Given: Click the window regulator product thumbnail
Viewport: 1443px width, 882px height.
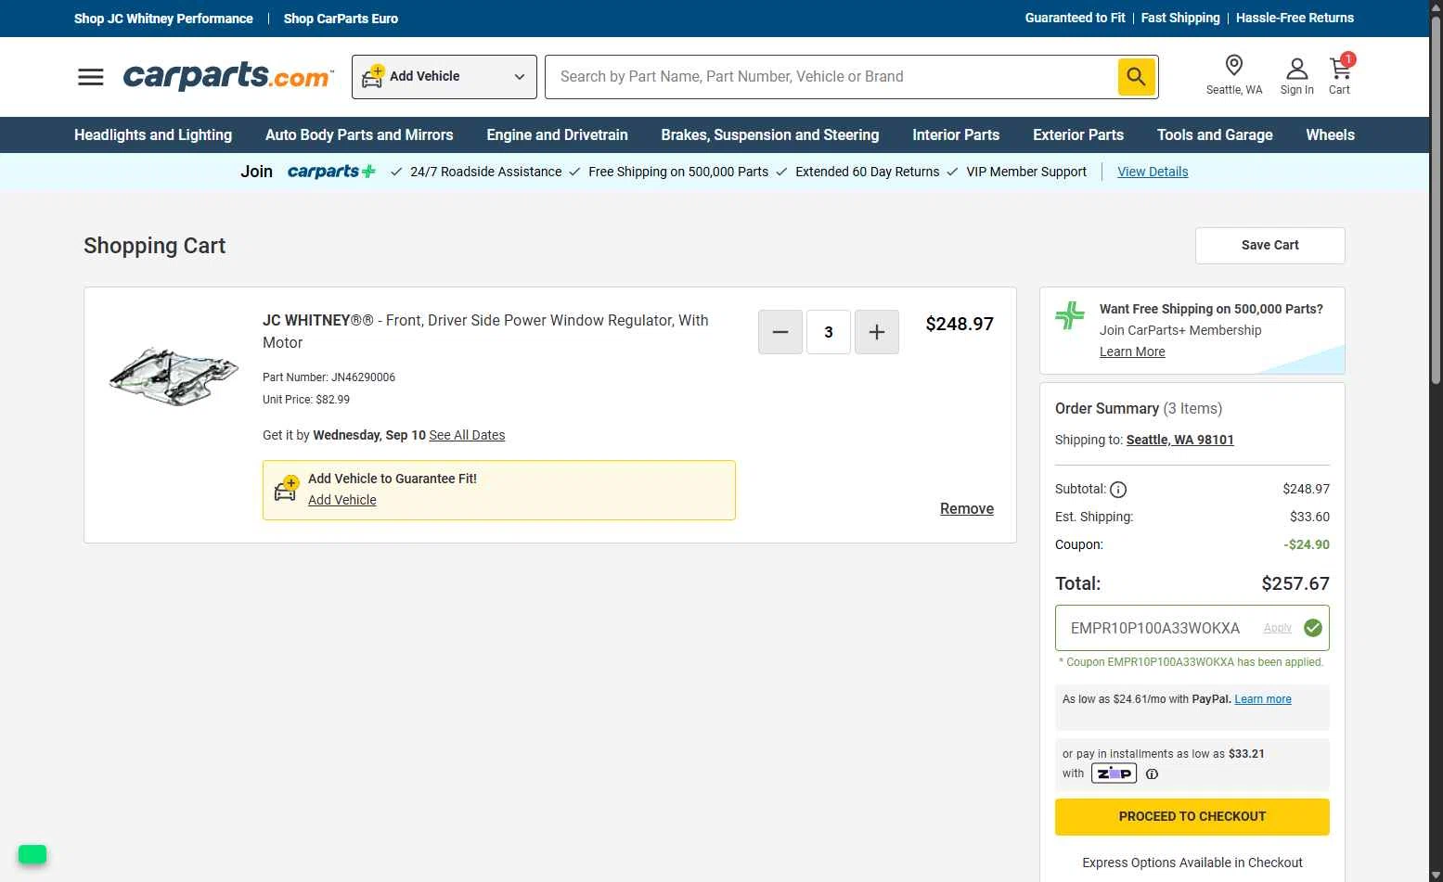Looking at the screenshot, I should [174, 376].
